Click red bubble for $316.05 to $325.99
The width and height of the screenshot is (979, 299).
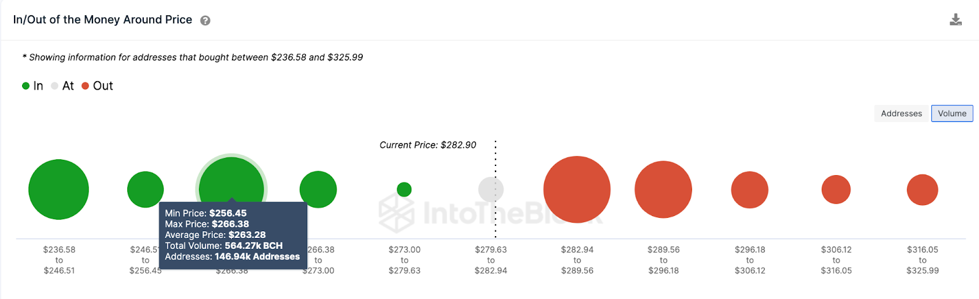click(923, 190)
